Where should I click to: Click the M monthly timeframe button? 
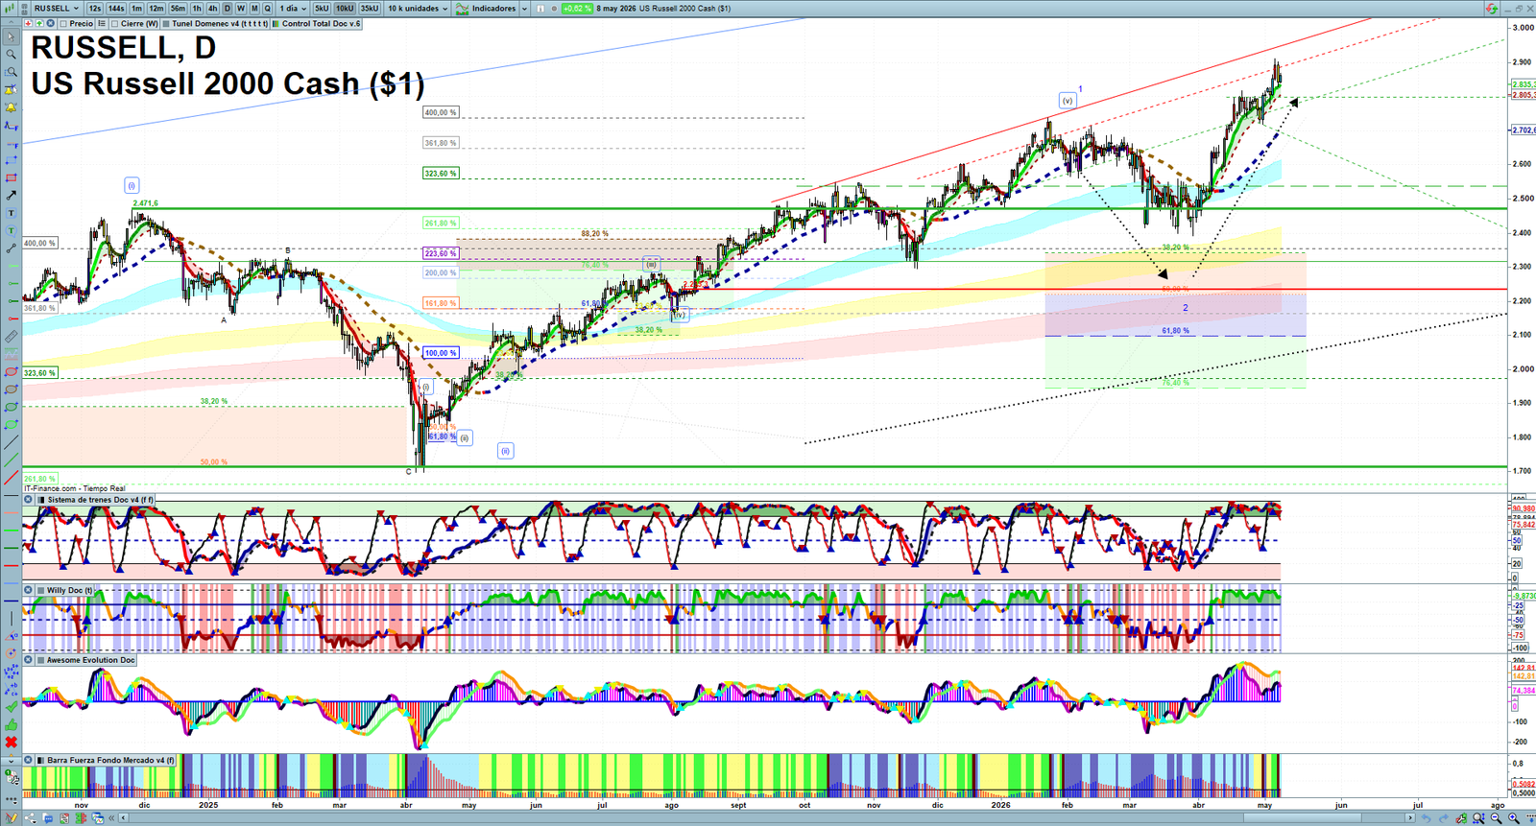click(x=254, y=8)
